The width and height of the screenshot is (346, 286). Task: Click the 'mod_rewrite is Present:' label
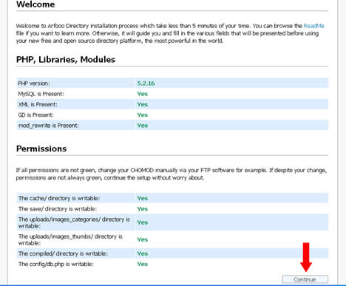click(49, 126)
